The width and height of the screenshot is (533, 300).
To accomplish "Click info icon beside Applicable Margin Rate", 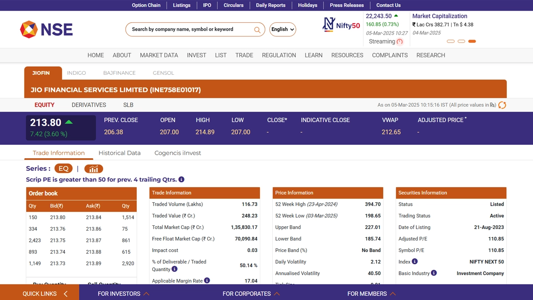I will click(x=207, y=280).
